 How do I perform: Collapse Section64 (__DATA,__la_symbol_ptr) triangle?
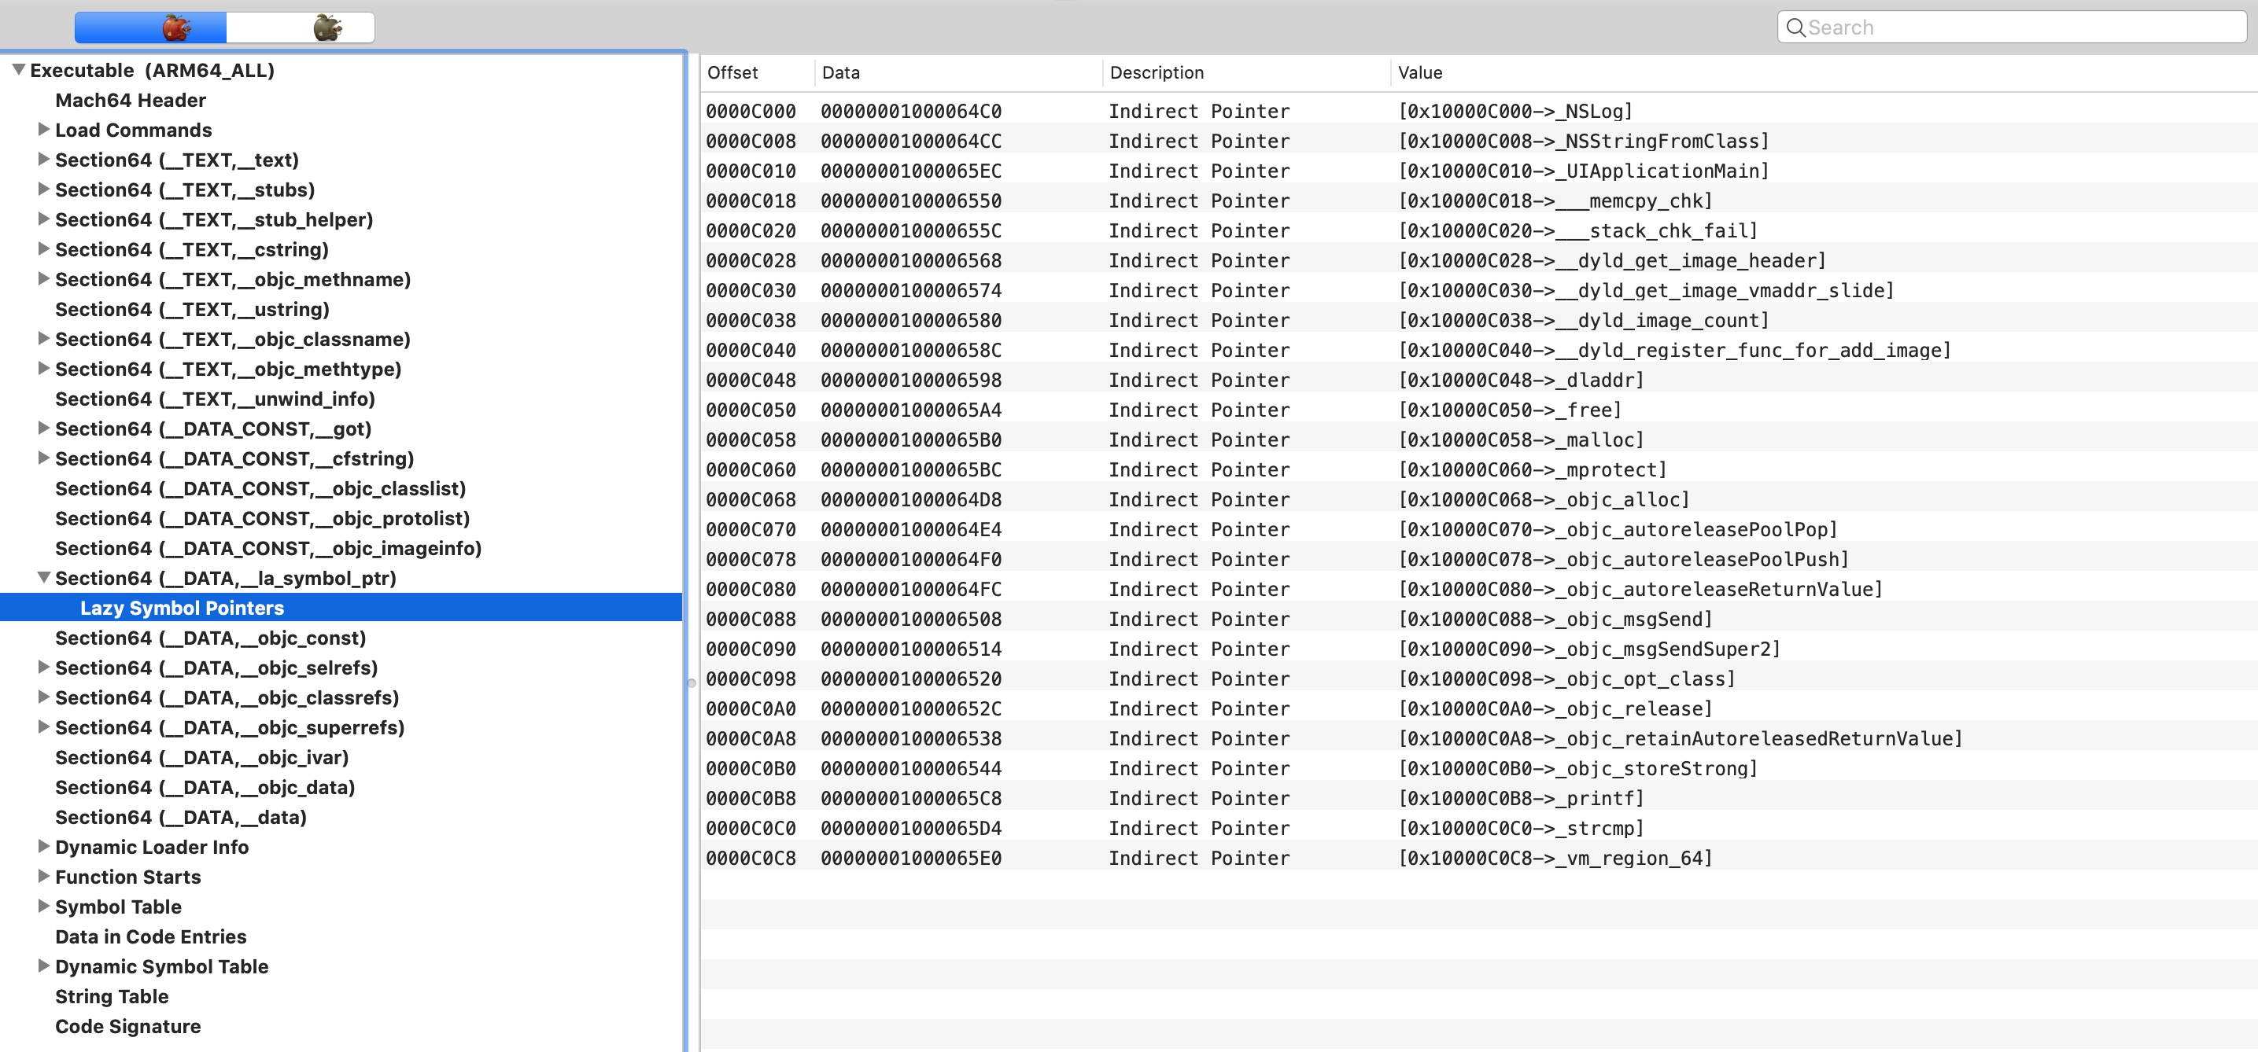pos(43,577)
